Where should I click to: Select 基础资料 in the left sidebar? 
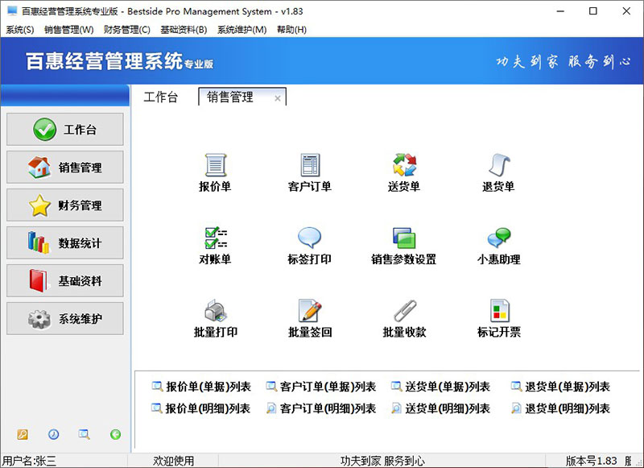point(65,280)
